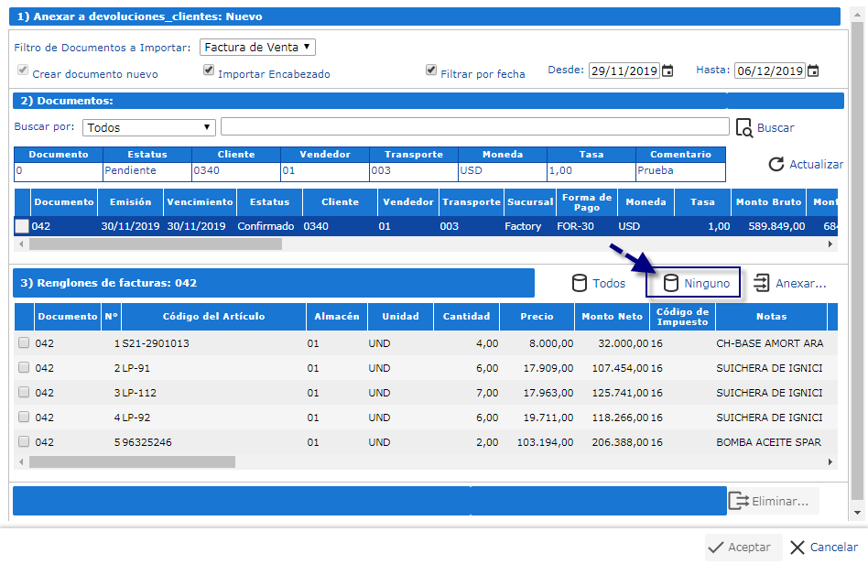Click the Eliminar button
The height and width of the screenshot is (564, 868).
pyautogui.click(x=771, y=501)
